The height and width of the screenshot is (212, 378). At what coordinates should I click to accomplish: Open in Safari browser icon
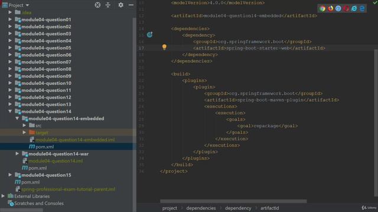[x=338, y=9]
